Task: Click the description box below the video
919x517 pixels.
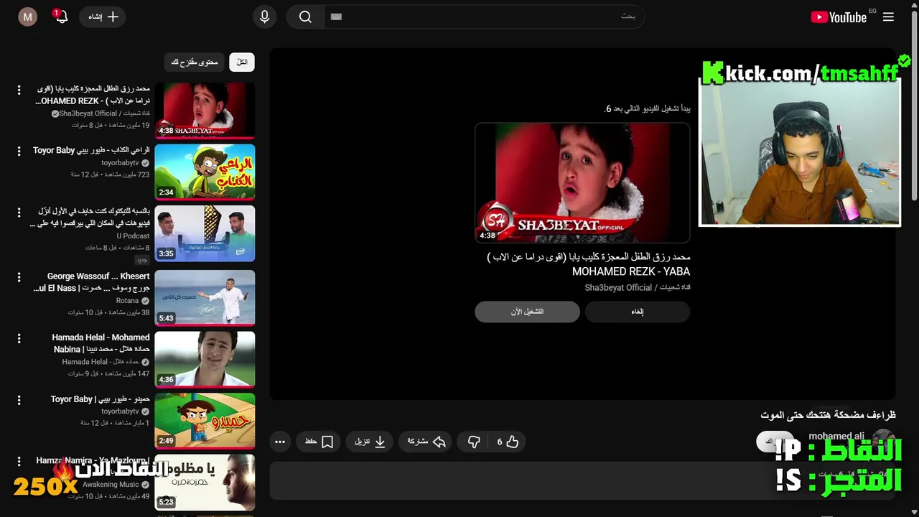Action: (x=582, y=480)
